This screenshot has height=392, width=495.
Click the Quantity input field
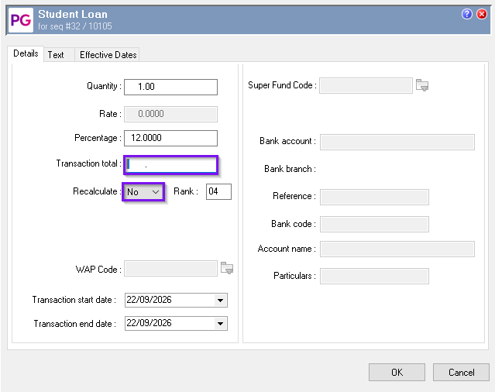click(170, 87)
